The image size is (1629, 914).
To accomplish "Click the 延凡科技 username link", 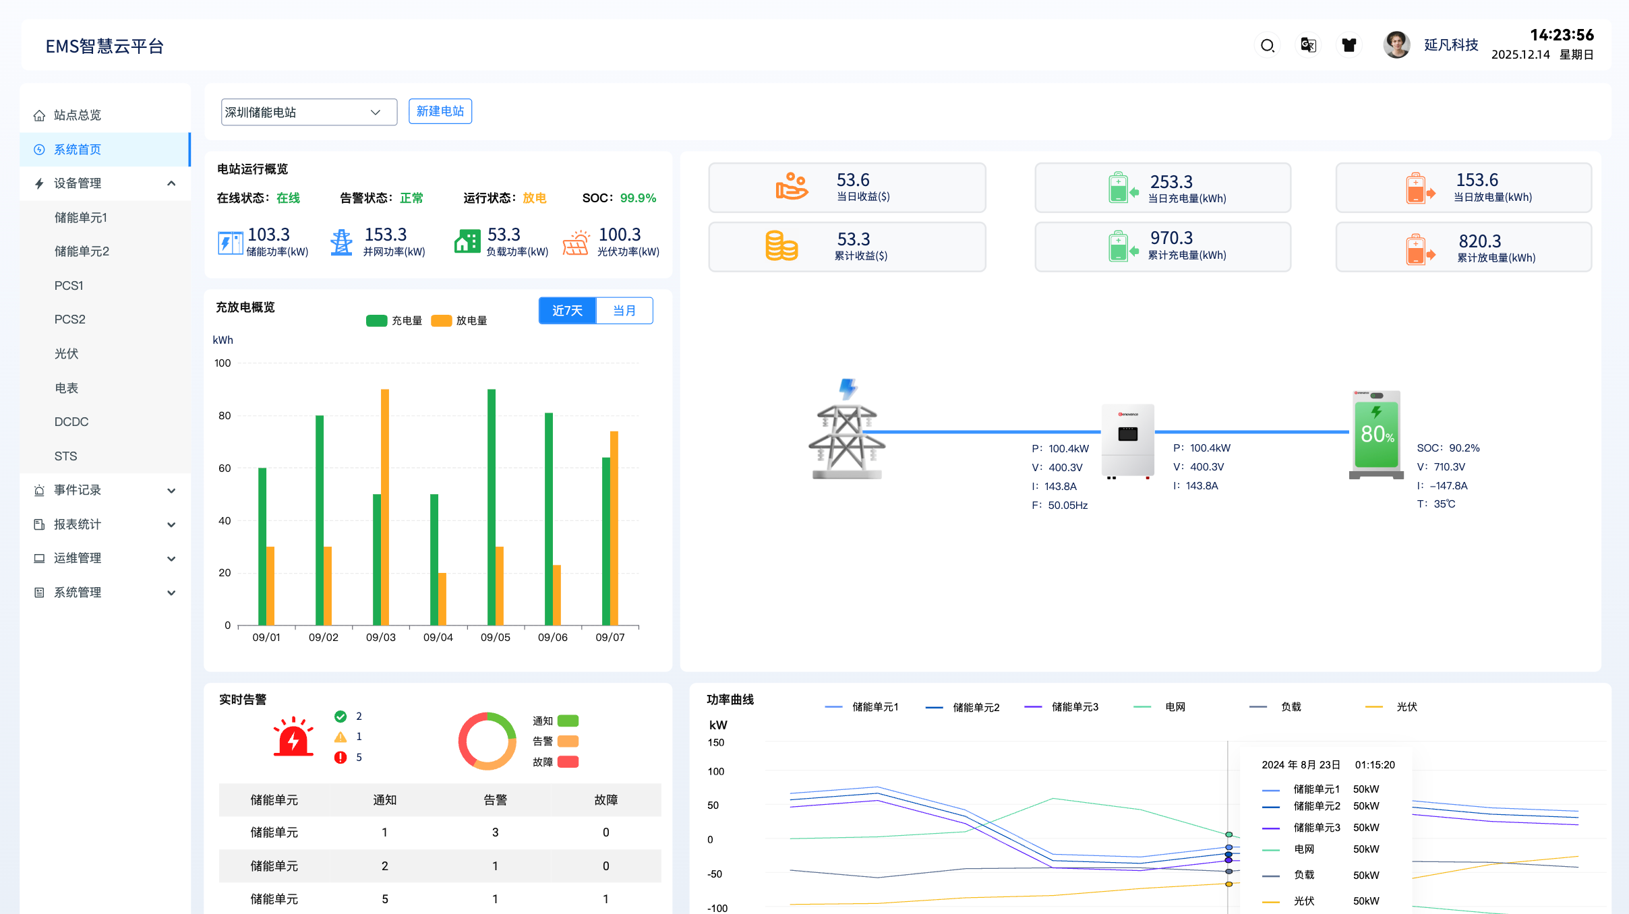I will tap(1450, 45).
